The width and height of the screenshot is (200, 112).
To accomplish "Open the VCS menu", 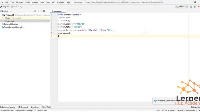I will [53, 2].
